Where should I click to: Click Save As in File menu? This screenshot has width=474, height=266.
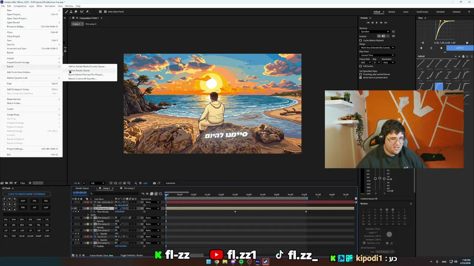tap(11, 44)
